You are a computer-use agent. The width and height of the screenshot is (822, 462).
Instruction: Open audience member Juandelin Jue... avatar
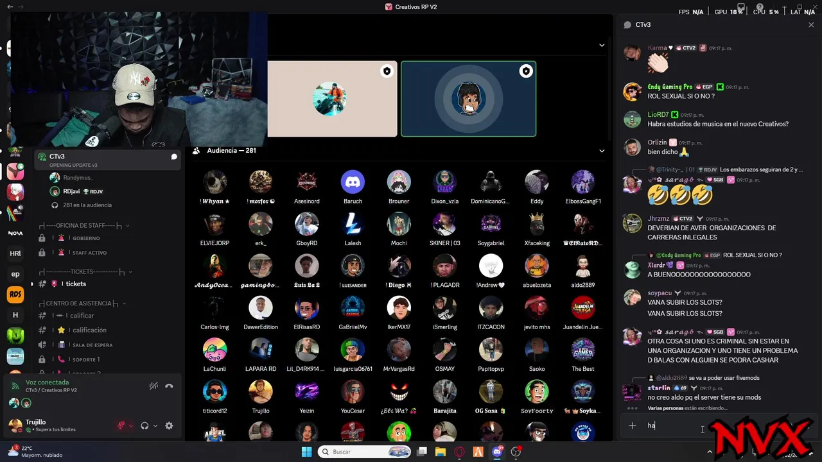click(x=583, y=308)
